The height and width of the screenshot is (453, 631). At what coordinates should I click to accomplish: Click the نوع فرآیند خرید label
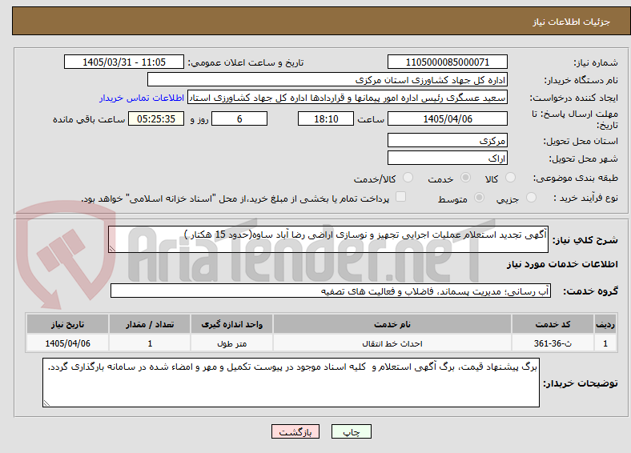(586, 198)
